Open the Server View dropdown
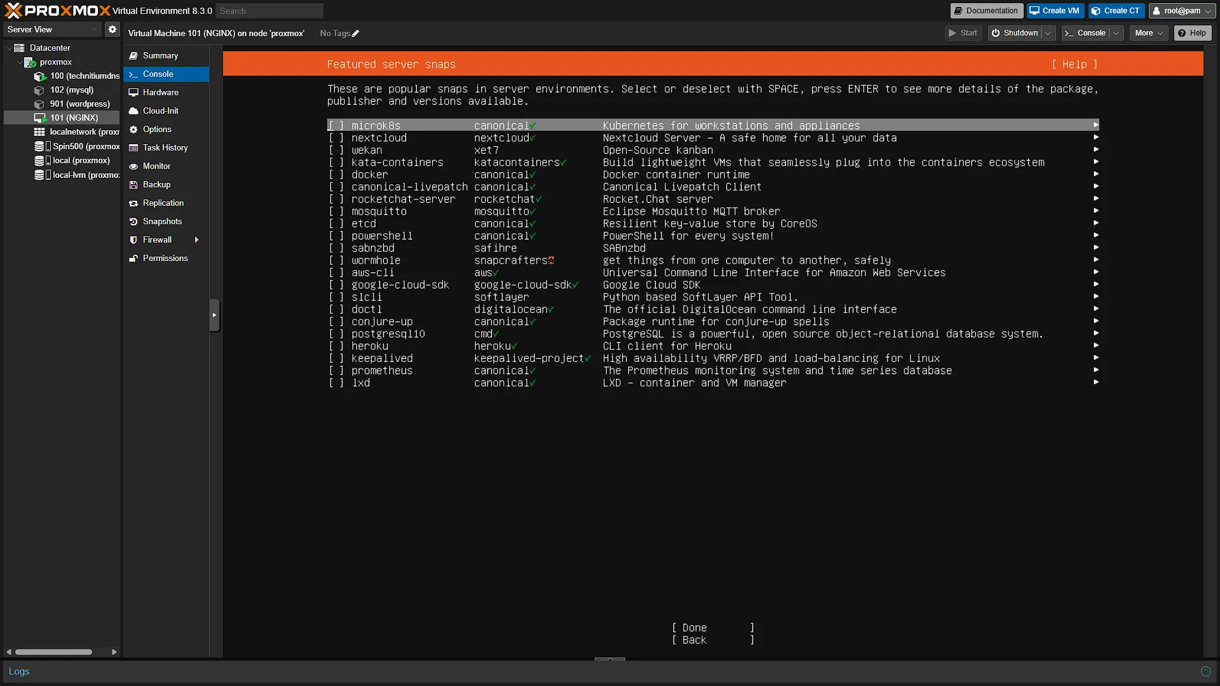Image resolution: width=1220 pixels, height=686 pixels. point(52,29)
